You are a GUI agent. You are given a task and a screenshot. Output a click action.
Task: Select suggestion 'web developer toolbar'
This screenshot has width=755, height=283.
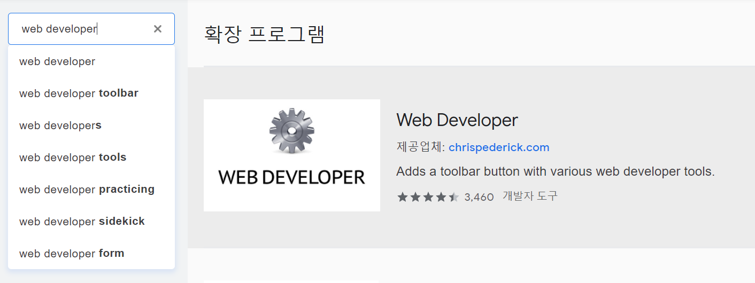[91, 93]
